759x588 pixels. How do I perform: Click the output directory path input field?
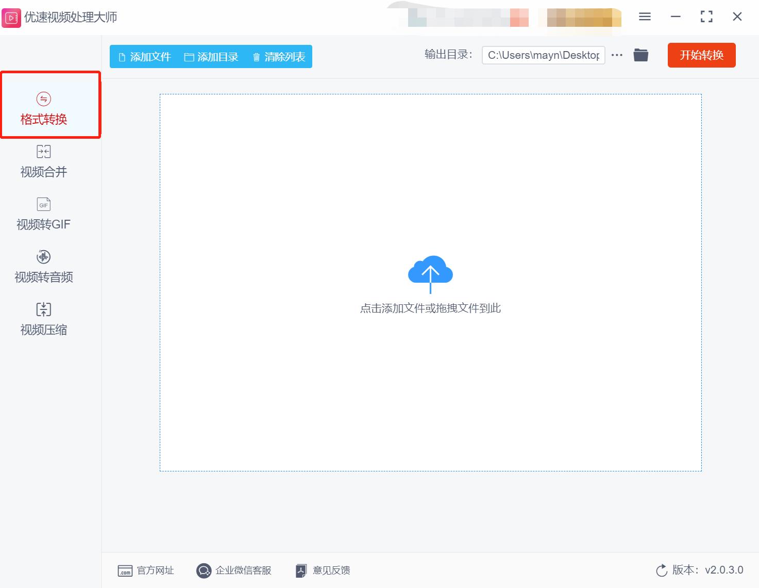click(x=543, y=55)
